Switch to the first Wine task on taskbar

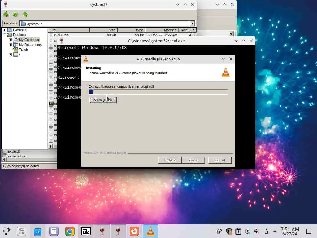click(x=102, y=231)
